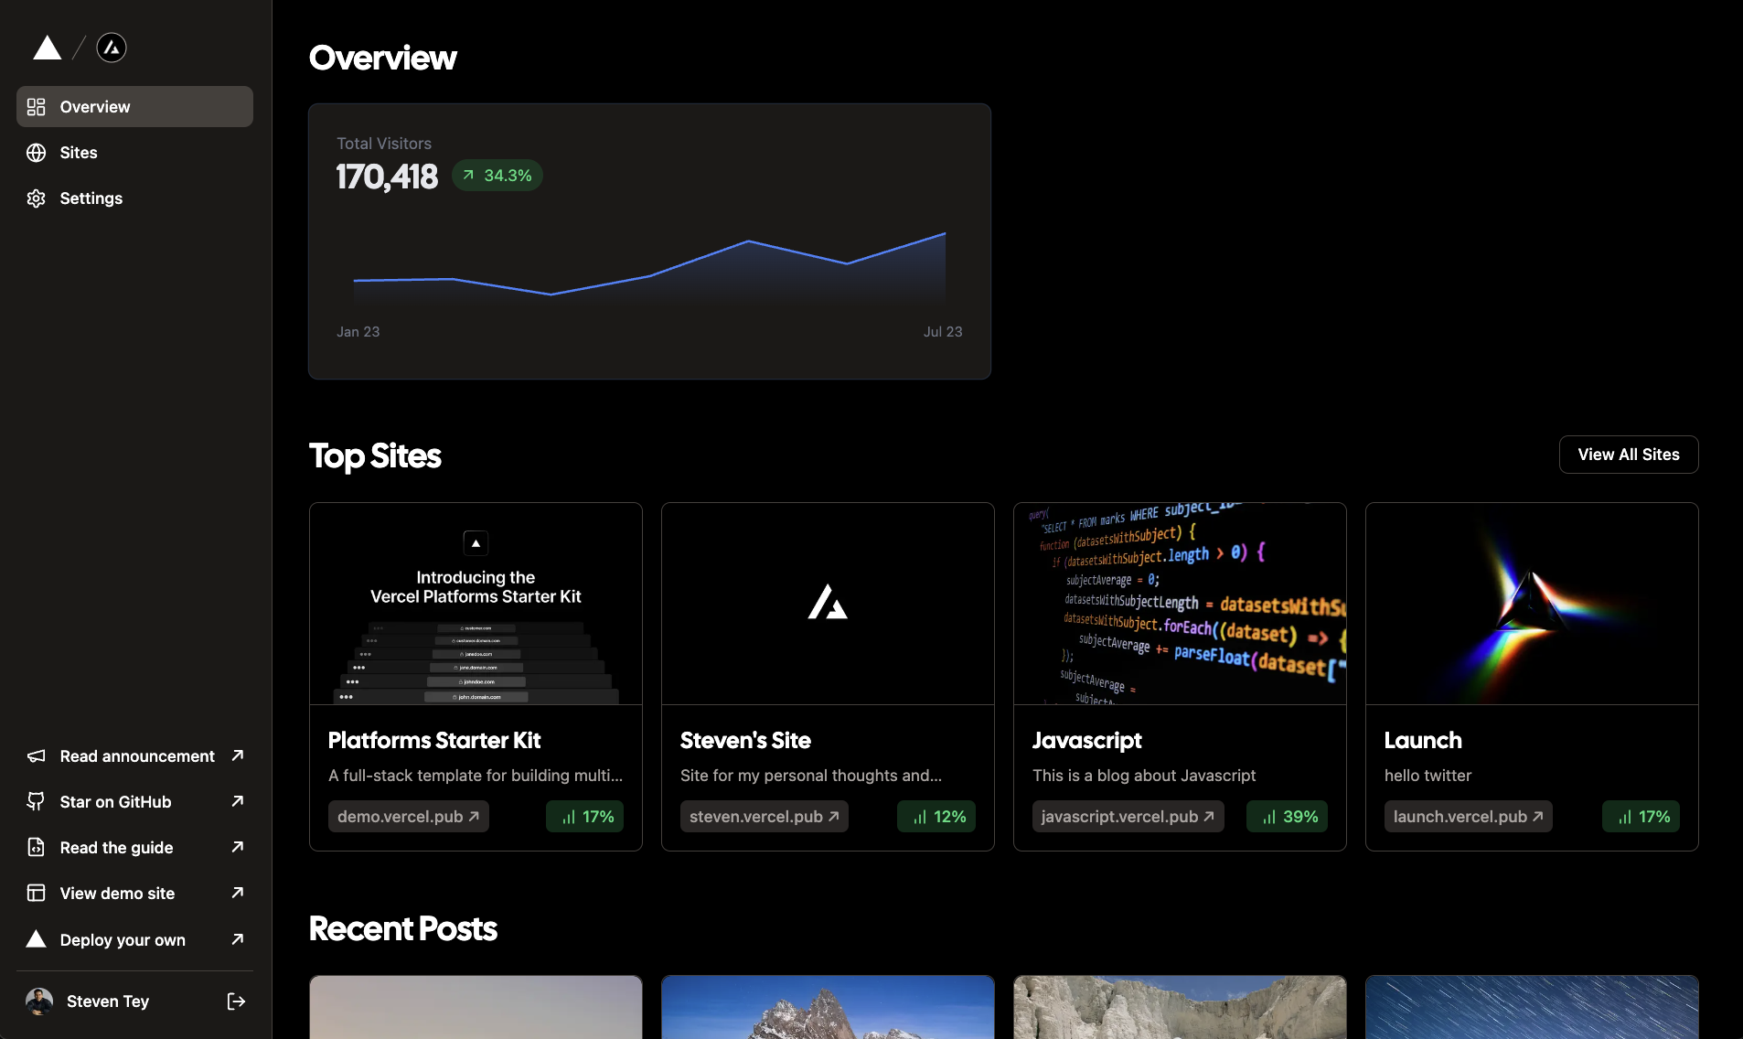The height and width of the screenshot is (1039, 1743).
Task: Click the Jul 23 chart axis label
Action: (x=943, y=332)
